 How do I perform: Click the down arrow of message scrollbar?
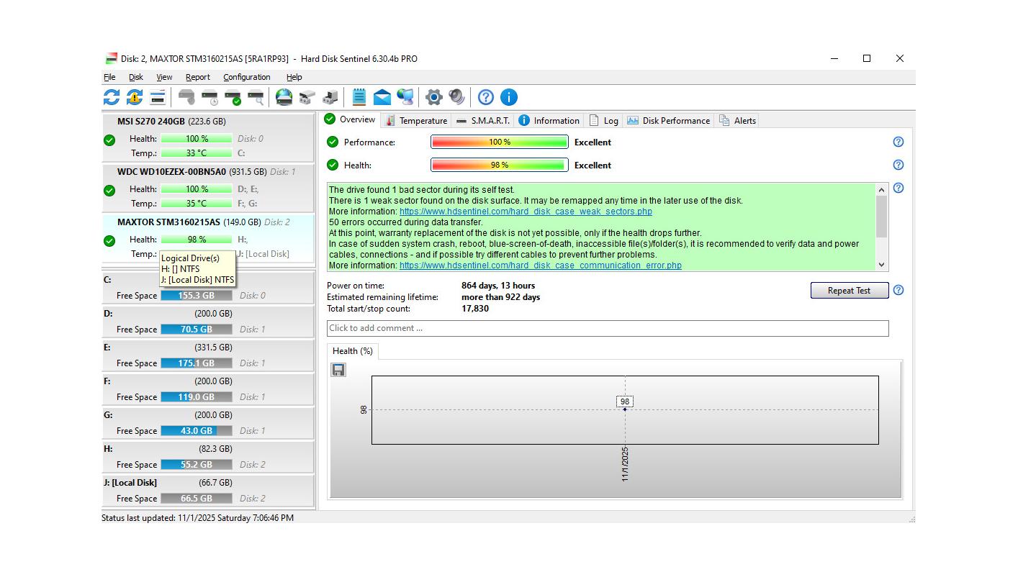click(x=881, y=265)
